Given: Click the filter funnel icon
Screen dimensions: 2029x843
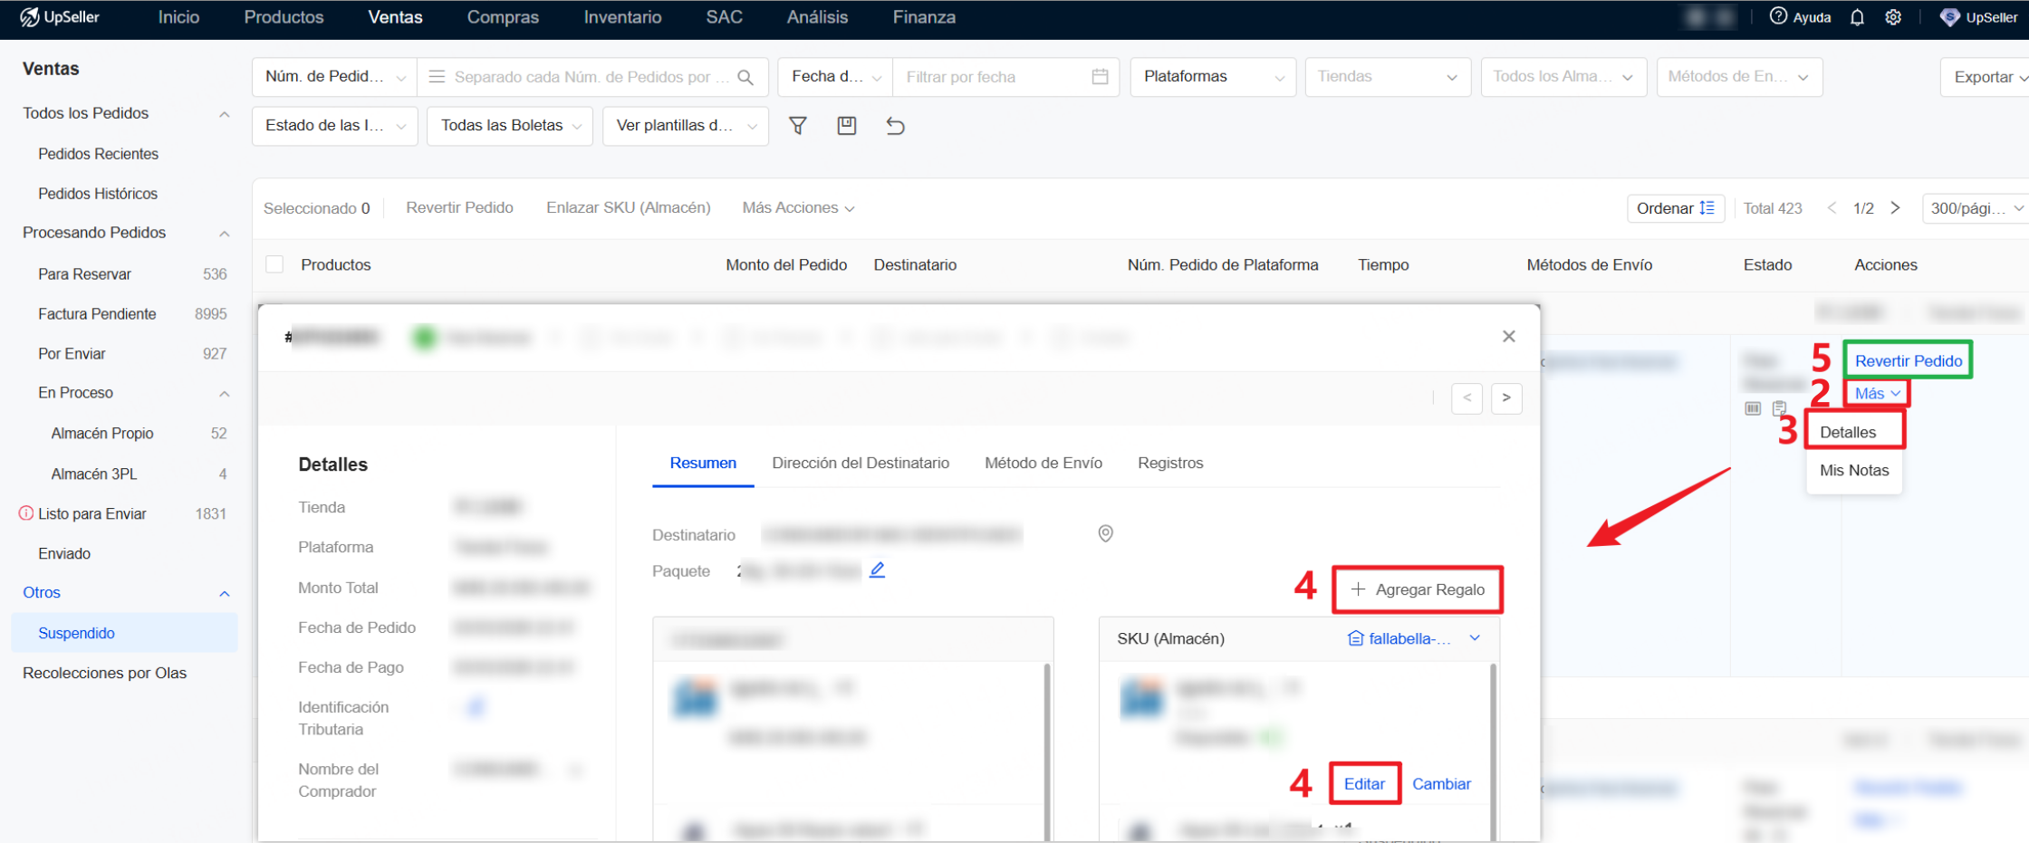Looking at the screenshot, I should [797, 126].
